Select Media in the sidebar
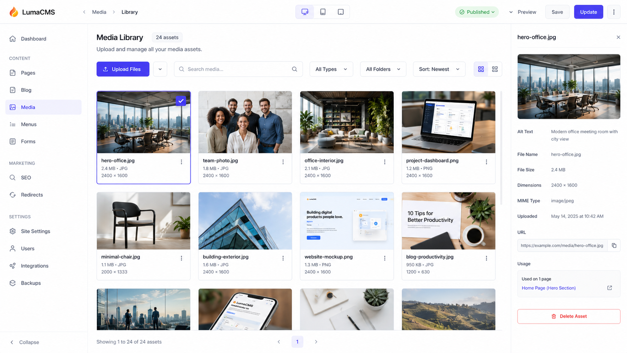The width and height of the screenshot is (627, 353). [43, 107]
